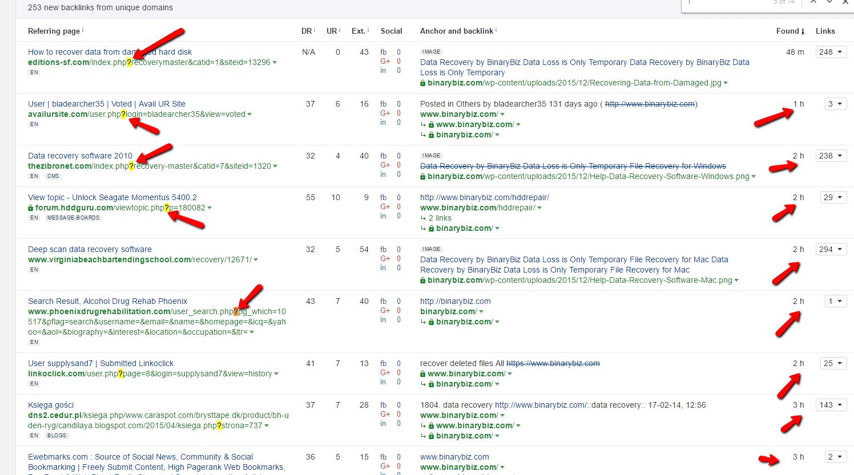The width and height of the screenshot is (854, 475).
Task: Click Ext. value 54 in virginiabeach row
Action: pyautogui.click(x=364, y=249)
